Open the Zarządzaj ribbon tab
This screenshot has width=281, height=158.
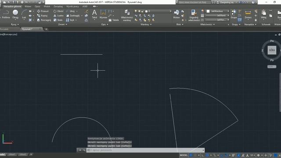pyautogui.click(x=58, y=7)
